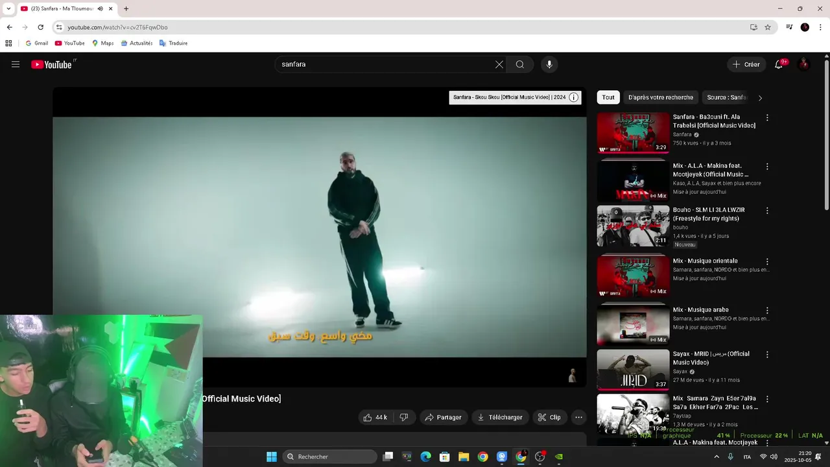Screen dimensions: 830x467
Task: Open the Traduire bookmark
Action: (173, 43)
